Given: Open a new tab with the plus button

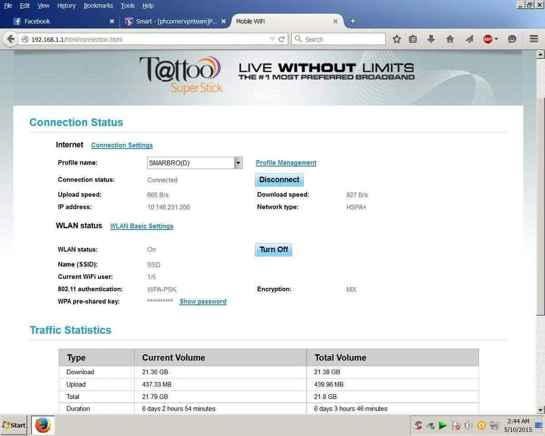Looking at the screenshot, I should pyautogui.click(x=353, y=21).
